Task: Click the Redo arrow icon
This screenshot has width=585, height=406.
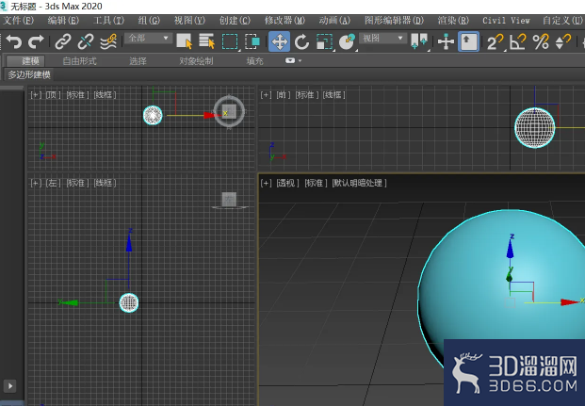Action: [x=36, y=41]
